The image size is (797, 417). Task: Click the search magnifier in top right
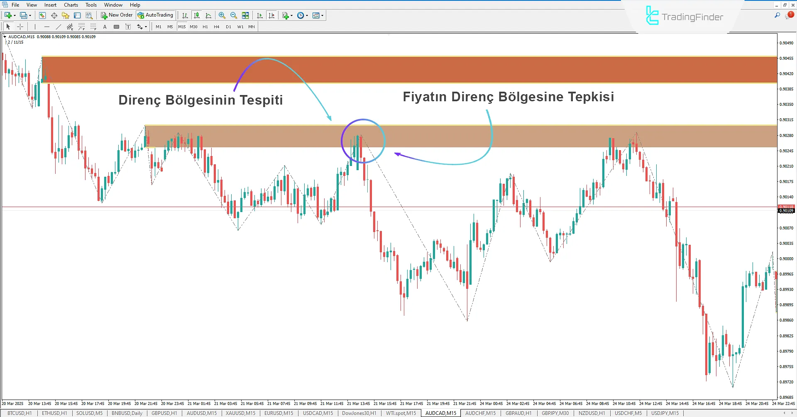click(777, 15)
